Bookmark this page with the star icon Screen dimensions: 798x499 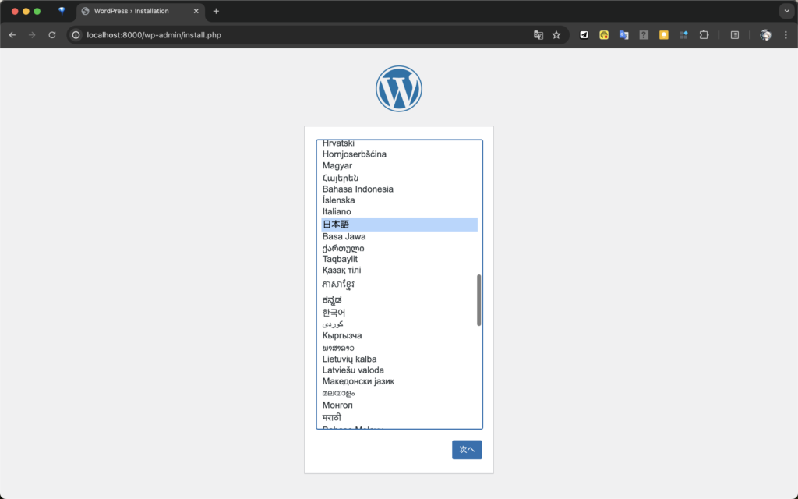(556, 35)
